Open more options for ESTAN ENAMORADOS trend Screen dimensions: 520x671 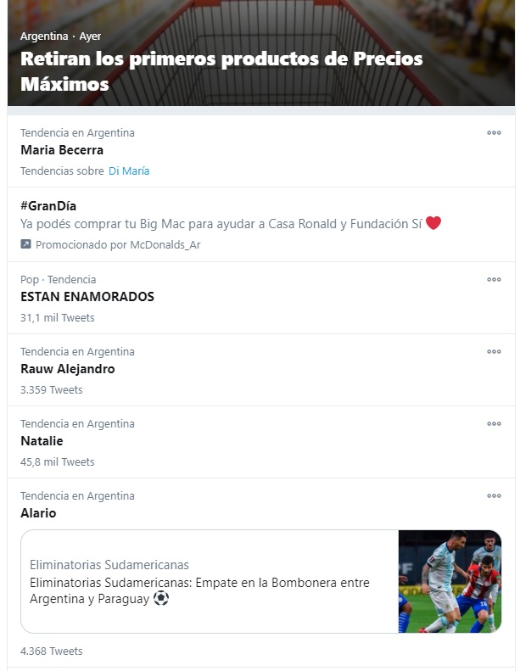[494, 280]
